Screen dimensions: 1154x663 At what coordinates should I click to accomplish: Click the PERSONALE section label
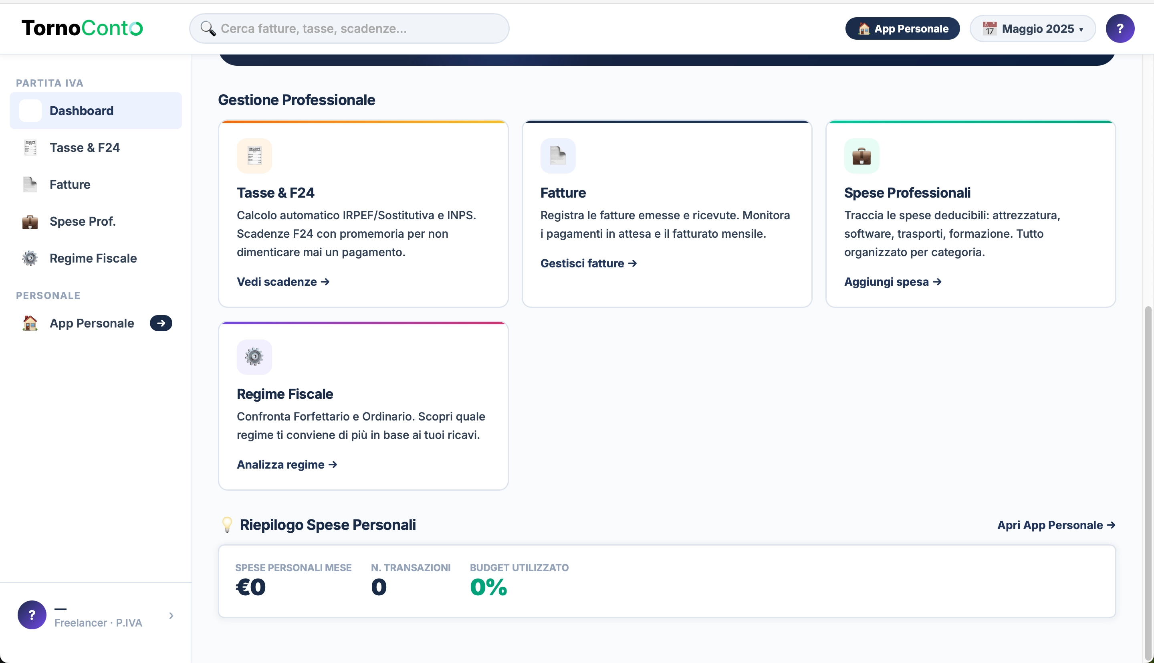(48, 295)
